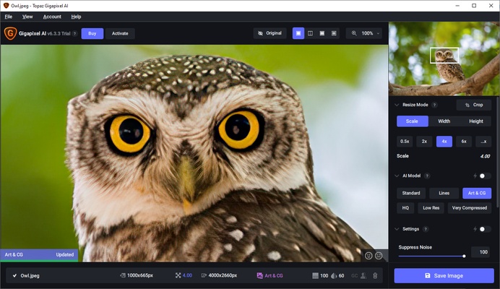Open the version help question mark
Image resolution: width=500 pixels, height=289 pixels.
tap(74, 33)
